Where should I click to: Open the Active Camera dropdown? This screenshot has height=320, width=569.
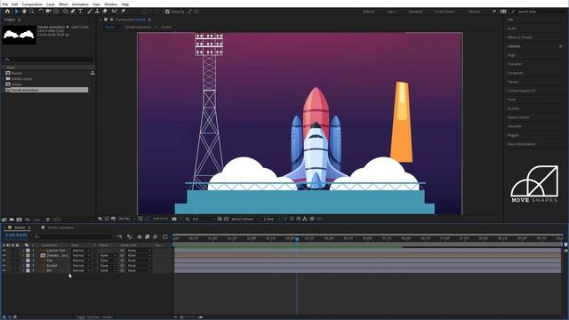coord(245,219)
